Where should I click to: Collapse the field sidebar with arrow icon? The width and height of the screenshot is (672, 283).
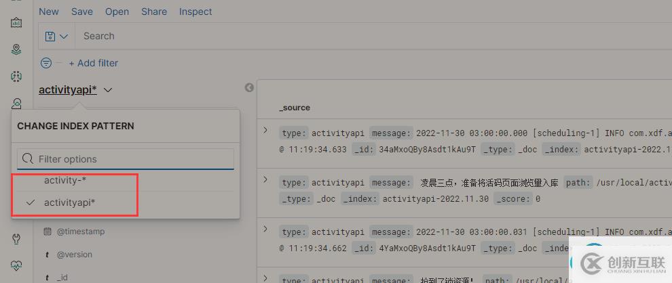click(x=249, y=87)
